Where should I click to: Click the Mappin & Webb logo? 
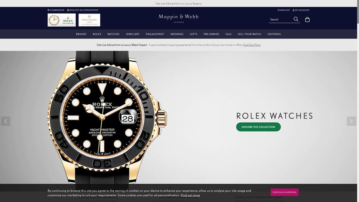coord(179,18)
